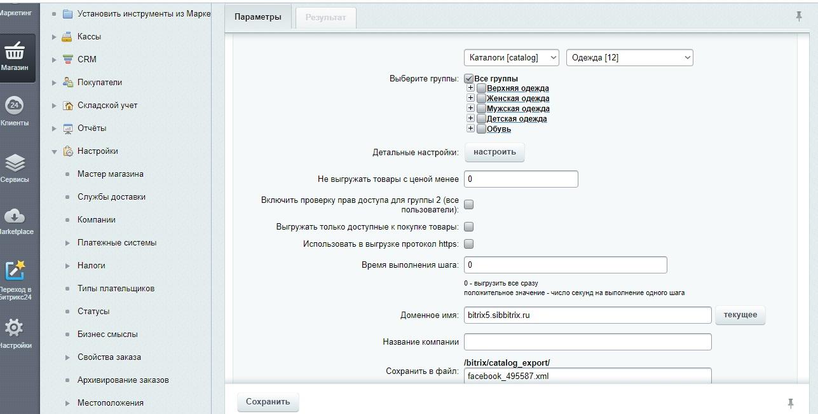Open the Клиенты section icon
This screenshot has height=414, width=818.
pos(14,105)
